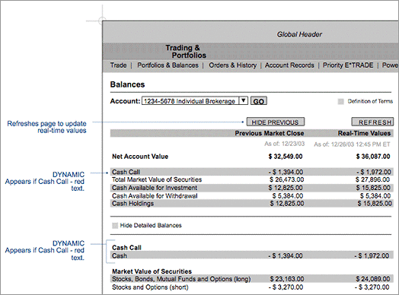Click Net Account Value $ 32,549.00
This screenshot has height=295, width=399.
click(286, 157)
